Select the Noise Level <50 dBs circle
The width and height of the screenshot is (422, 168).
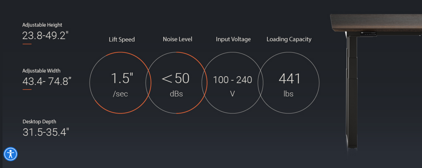coord(176,82)
